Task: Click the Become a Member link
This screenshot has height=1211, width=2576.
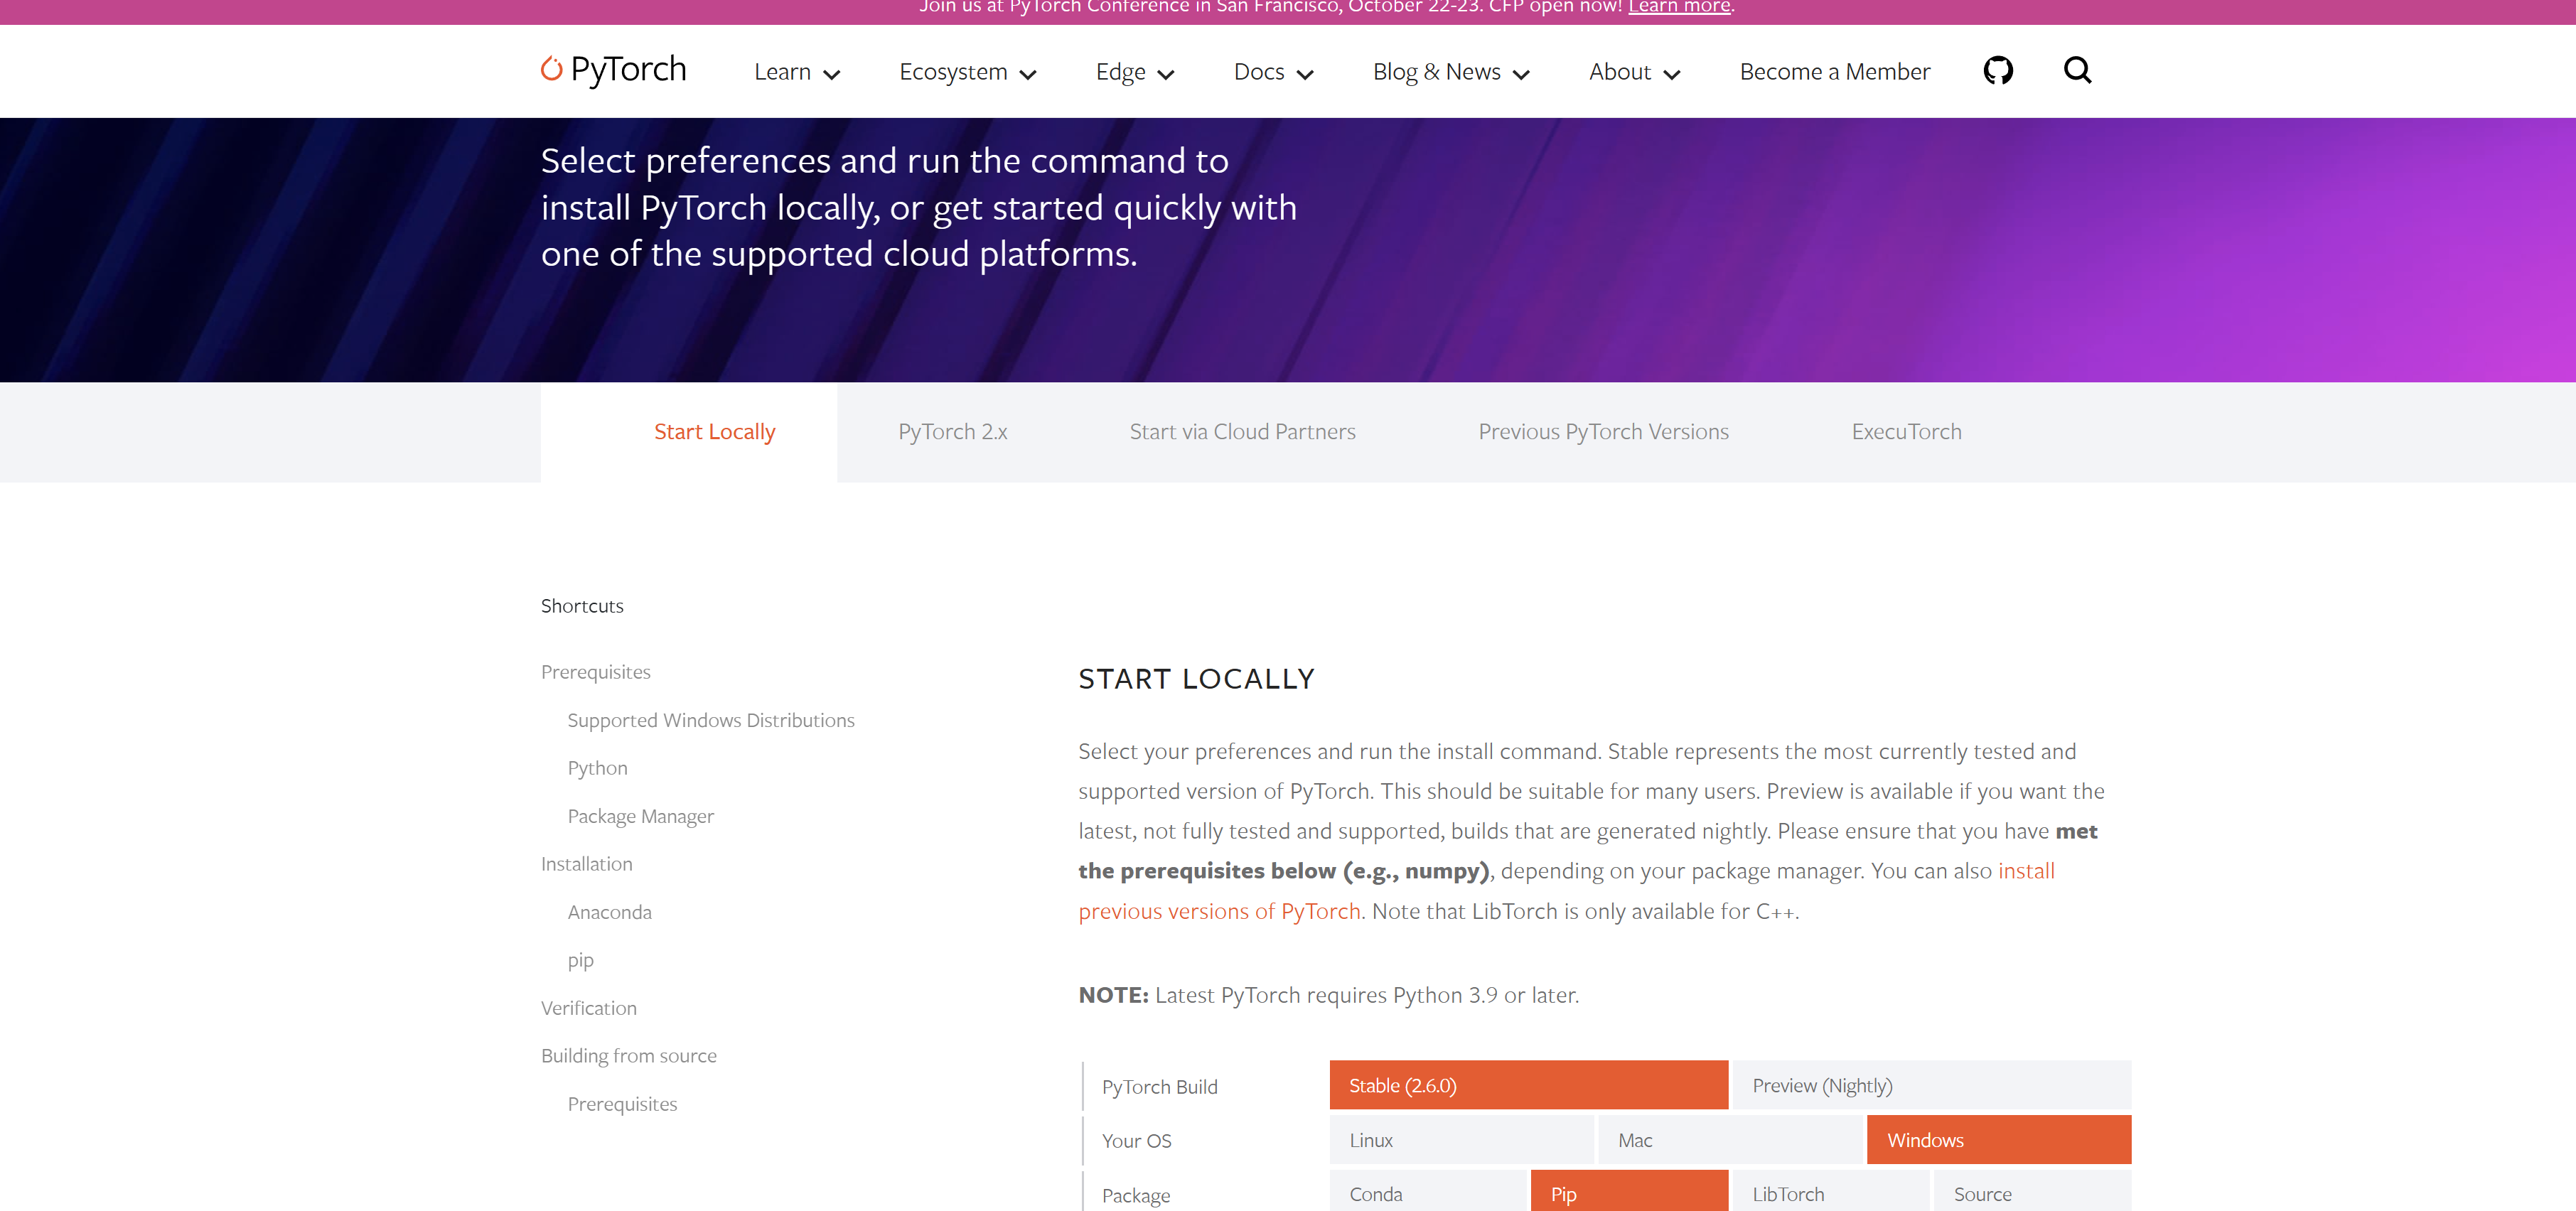Action: [1834, 72]
